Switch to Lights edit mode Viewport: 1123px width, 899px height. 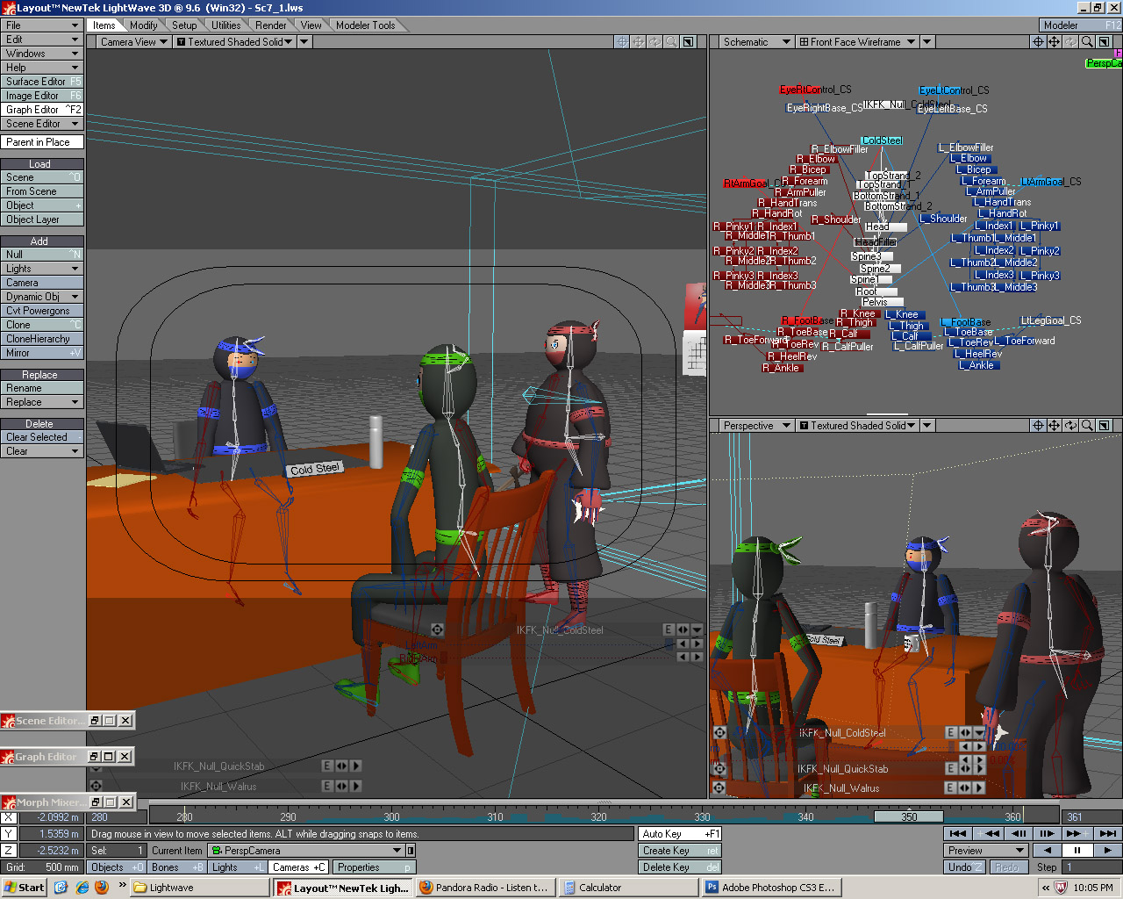click(x=237, y=867)
